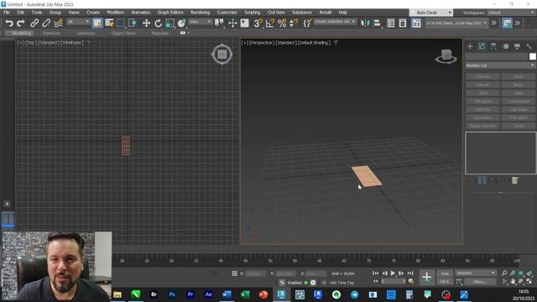Toggle Window/Crossing selection mode
The width and height of the screenshot is (537, 302).
point(133,23)
